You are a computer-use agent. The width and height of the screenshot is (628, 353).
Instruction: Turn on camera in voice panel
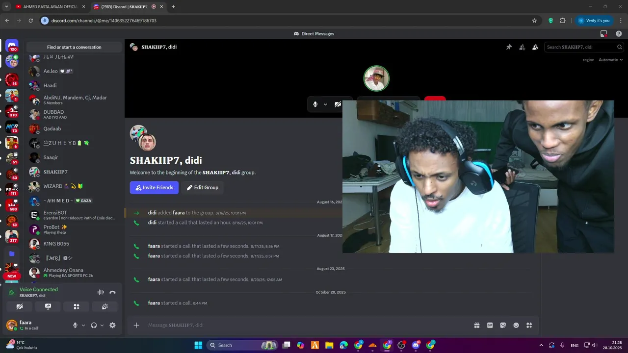point(20,306)
